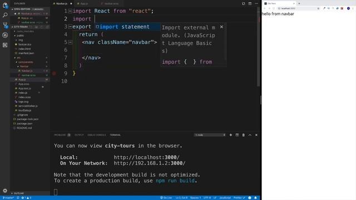This screenshot has width=356, height=200.
Task: Click the feedback smiley in the status bar
Action: [250, 198]
